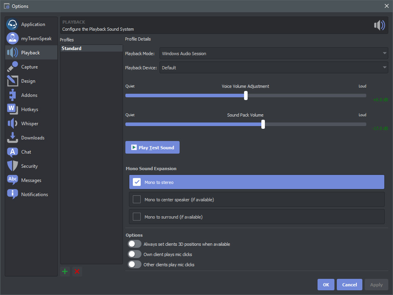Click the Playback speaker icon in sidebar
Image resolution: width=393 pixels, height=295 pixels.
click(x=12, y=52)
